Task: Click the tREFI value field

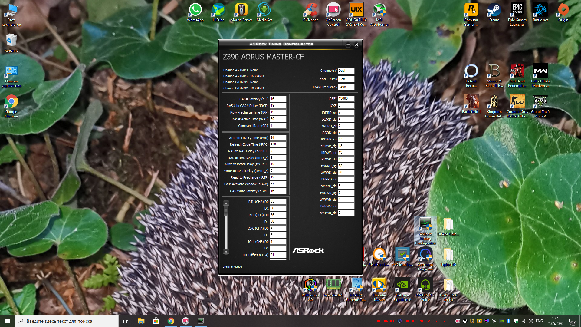Action: click(x=346, y=99)
